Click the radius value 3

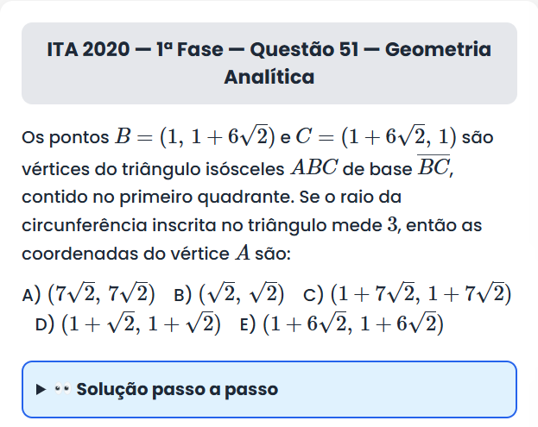[392, 225]
